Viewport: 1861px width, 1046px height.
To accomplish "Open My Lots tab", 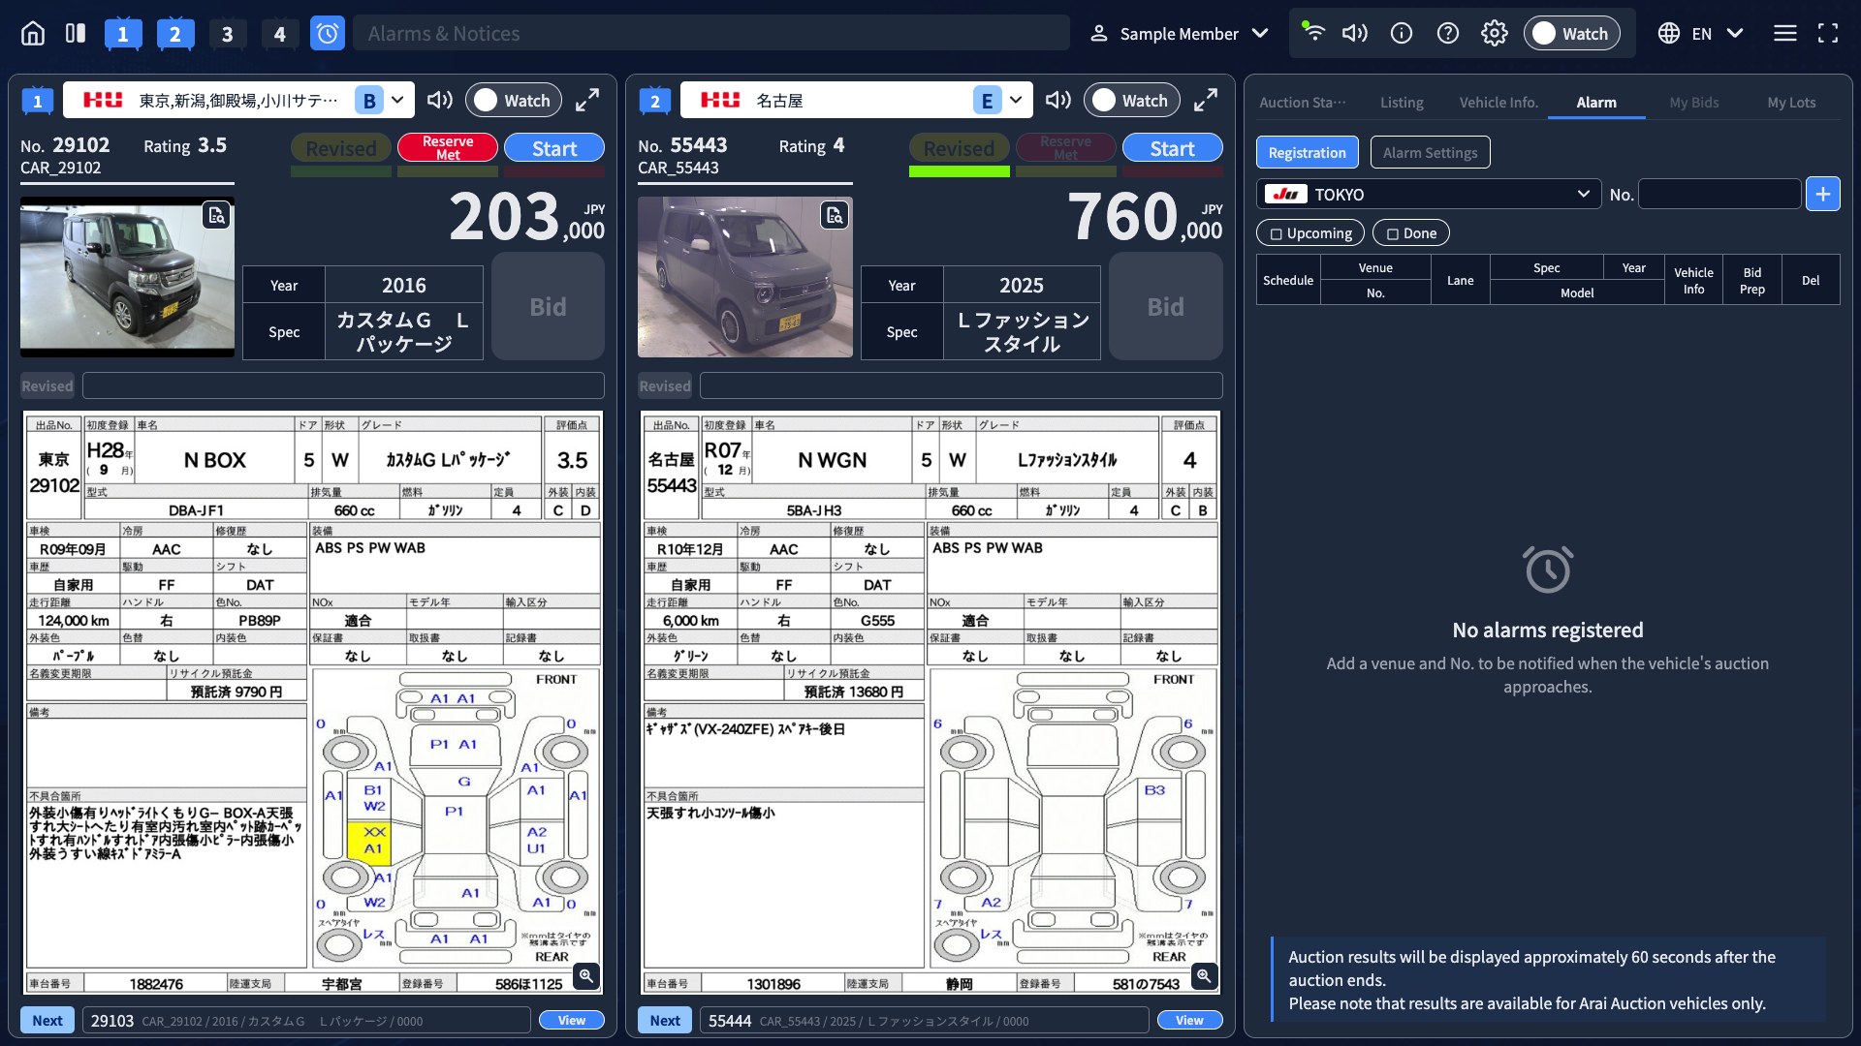I will click(1790, 102).
